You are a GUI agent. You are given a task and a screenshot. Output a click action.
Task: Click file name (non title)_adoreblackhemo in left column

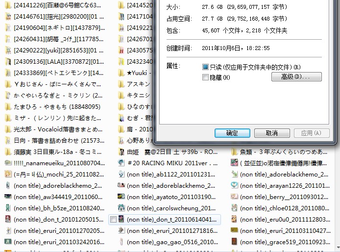click(x=58, y=186)
